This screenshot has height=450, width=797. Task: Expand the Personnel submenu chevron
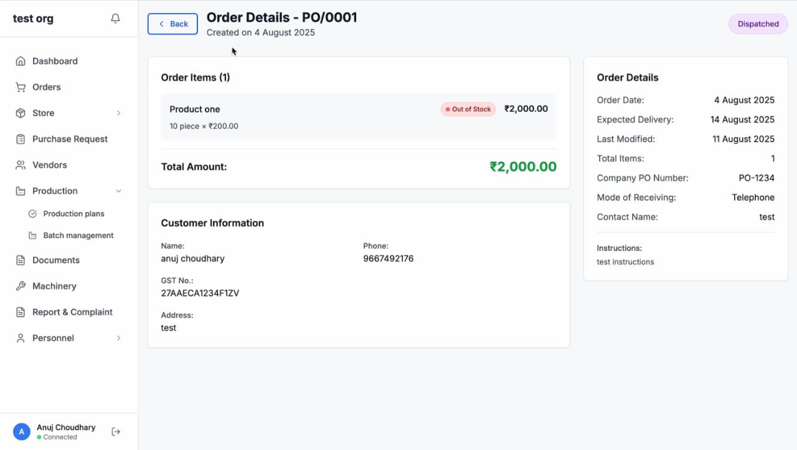[118, 338]
